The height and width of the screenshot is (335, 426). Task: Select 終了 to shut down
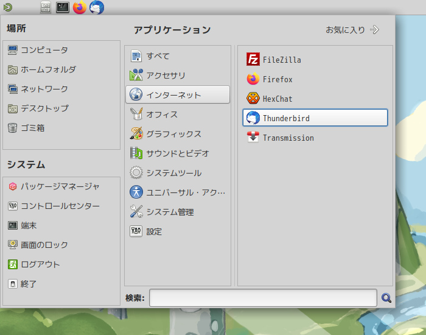[x=61, y=284]
